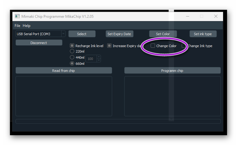This screenshot has height=145, width=237.
Task: Select the 220ml radio option
Action: 72,51
